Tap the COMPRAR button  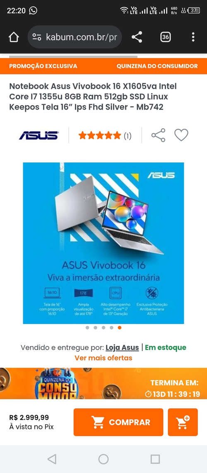118,422
